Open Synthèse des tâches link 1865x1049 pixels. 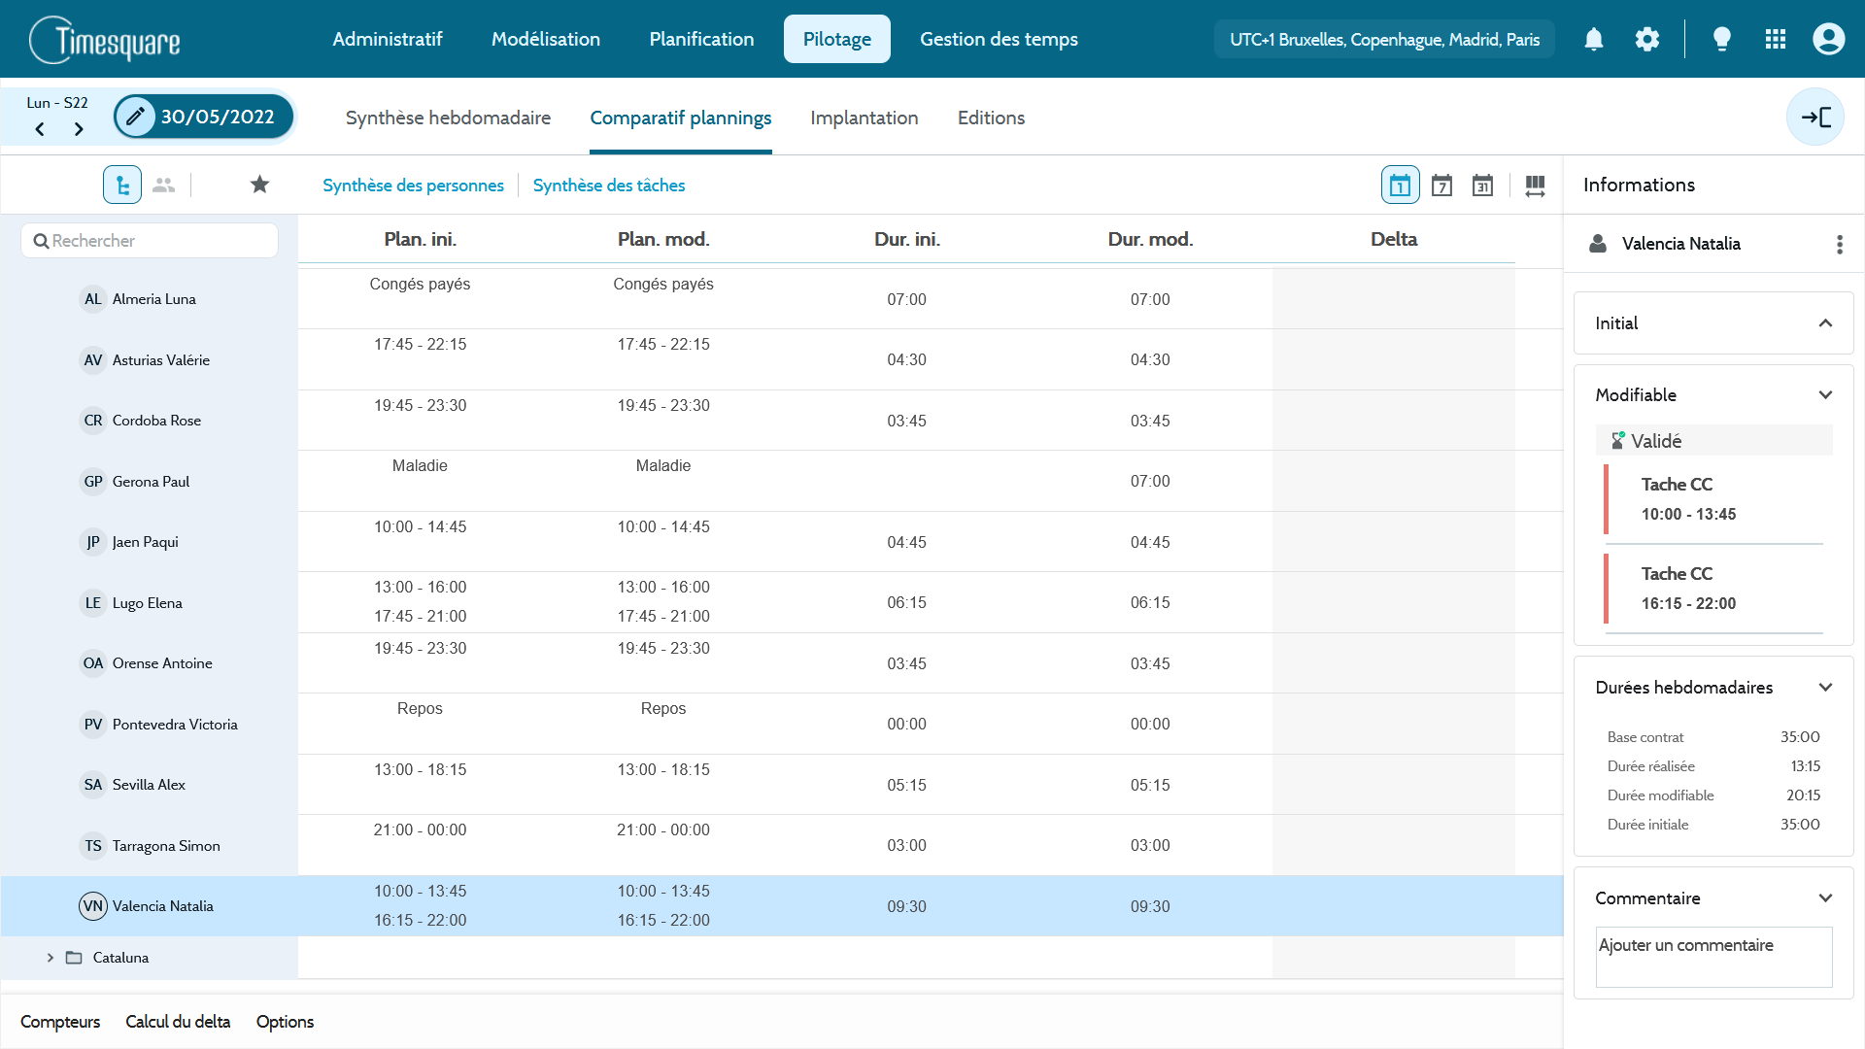pyautogui.click(x=609, y=186)
